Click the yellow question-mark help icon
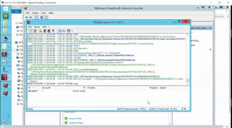 (x=53, y=31)
